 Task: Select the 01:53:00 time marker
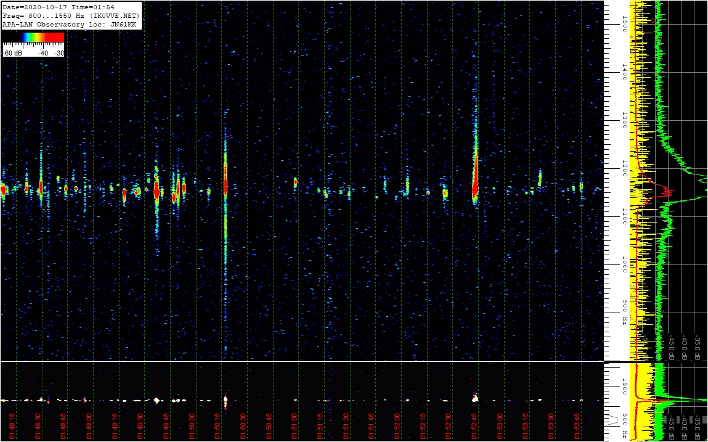coord(501,427)
